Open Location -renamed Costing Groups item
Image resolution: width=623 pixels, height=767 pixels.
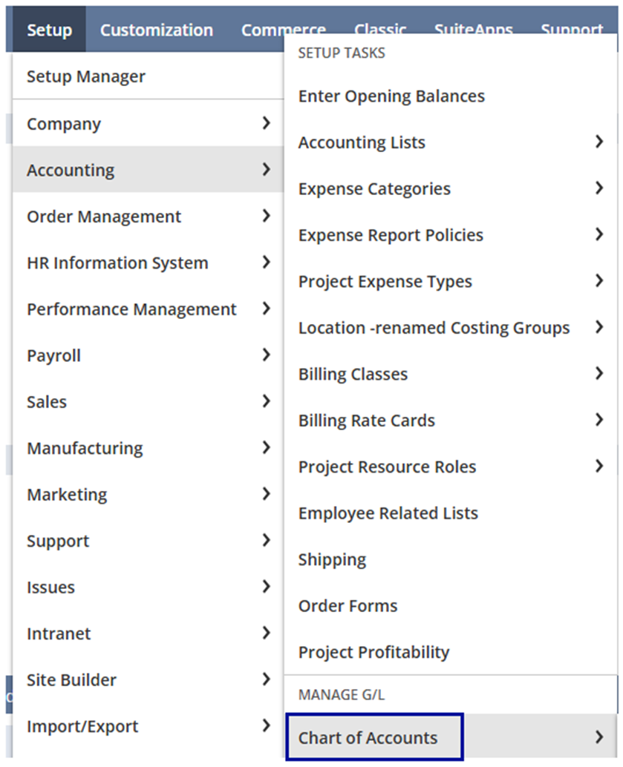coord(451,328)
